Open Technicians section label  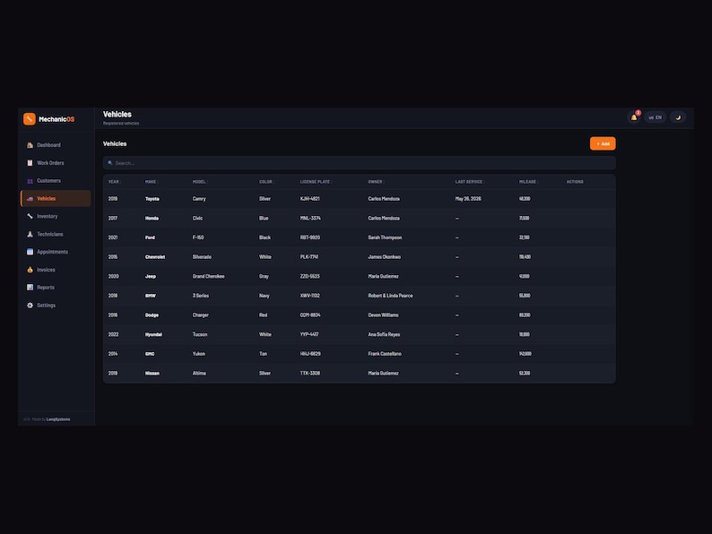pos(50,234)
